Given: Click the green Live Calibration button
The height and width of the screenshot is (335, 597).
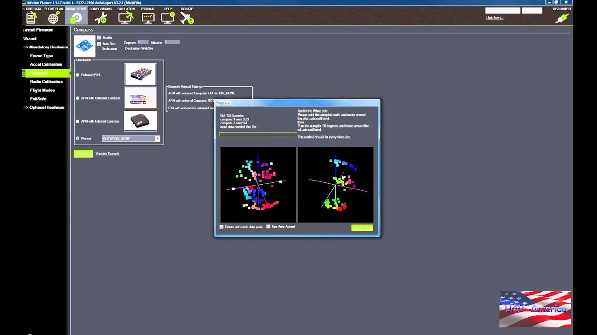Looking at the screenshot, I should click(83, 154).
